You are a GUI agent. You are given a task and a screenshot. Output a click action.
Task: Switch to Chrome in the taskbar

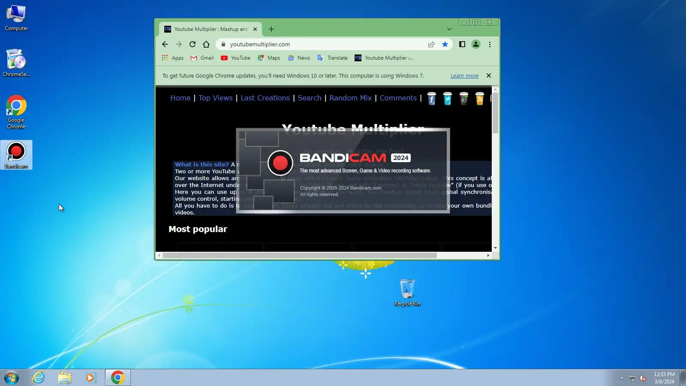pyautogui.click(x=117, y=377)
